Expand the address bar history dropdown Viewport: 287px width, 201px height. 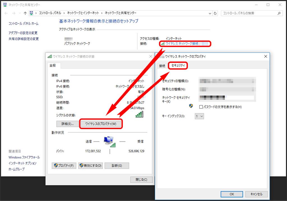pos(210,13)
